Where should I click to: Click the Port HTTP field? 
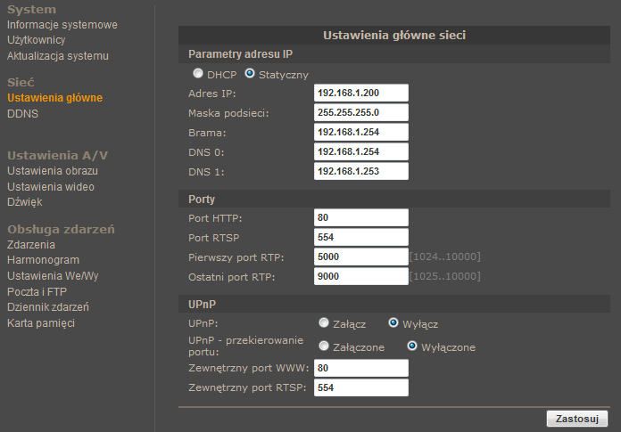click(x=361, y=217)
